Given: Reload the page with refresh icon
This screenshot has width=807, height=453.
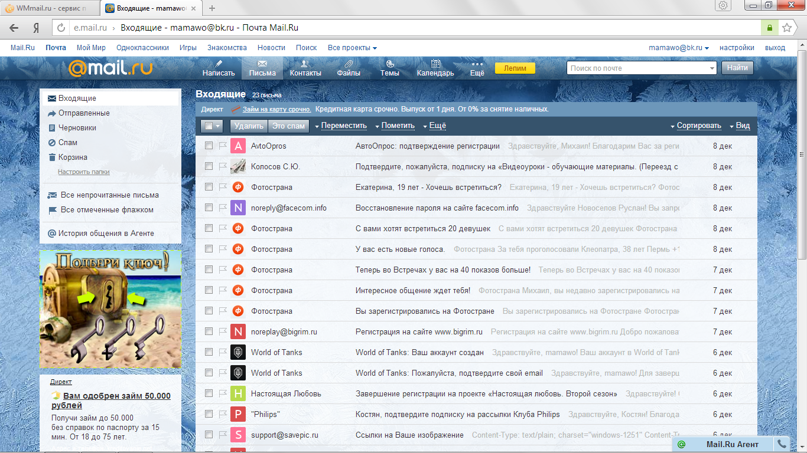Looking at the screenshot, I should [61, 28].
